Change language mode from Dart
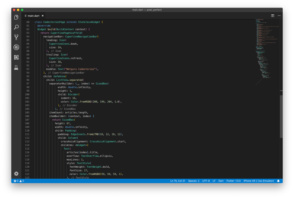This screenshot has width=294, height=198. (221, 181)
